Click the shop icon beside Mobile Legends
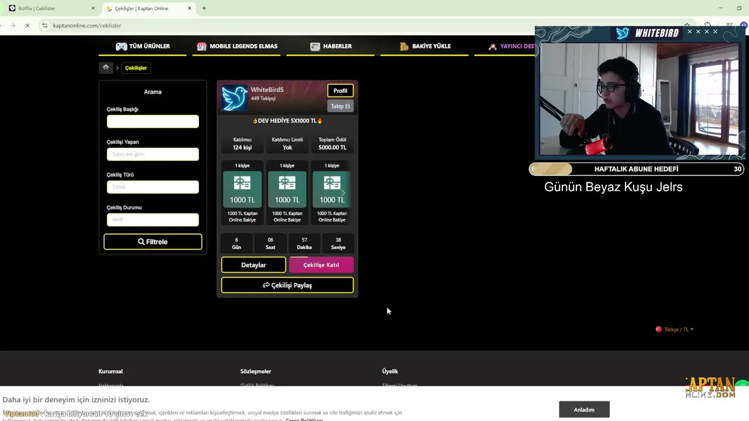 [x=201, y=46]
